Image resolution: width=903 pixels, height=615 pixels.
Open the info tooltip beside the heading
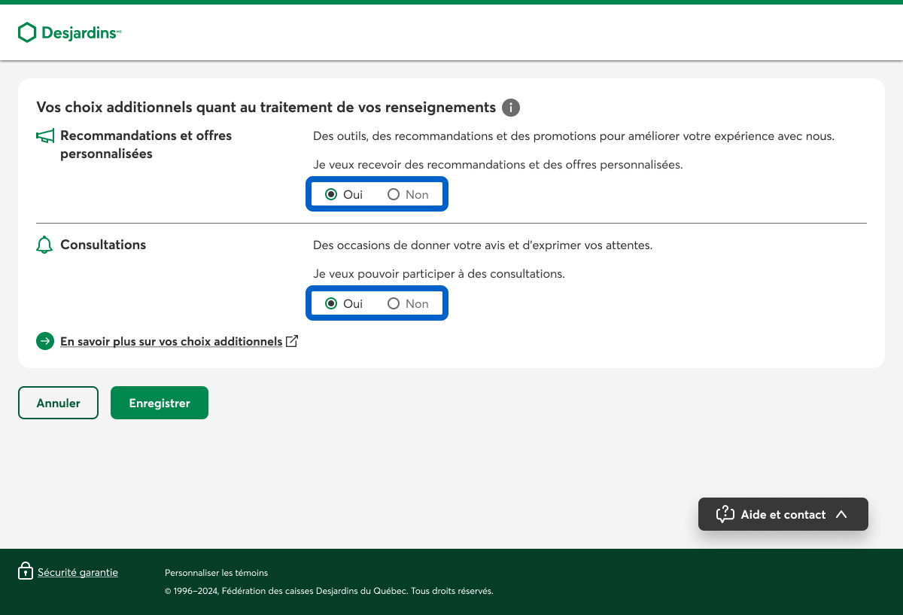pos(511,108)
